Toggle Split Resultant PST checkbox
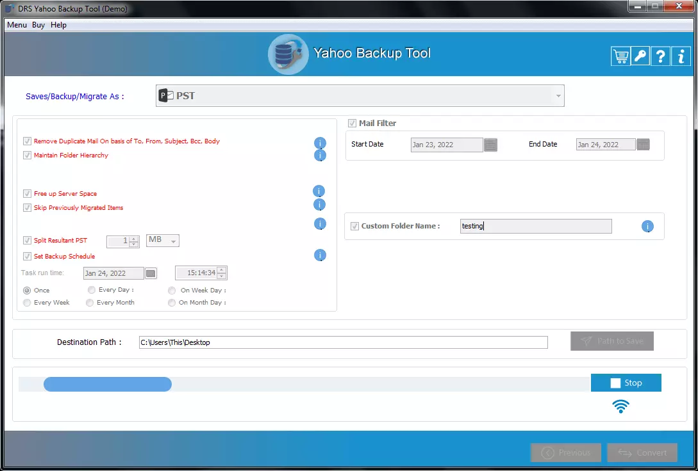Viewport: 698px width, 471px height. pyautogui.click(x=27, y=241)
